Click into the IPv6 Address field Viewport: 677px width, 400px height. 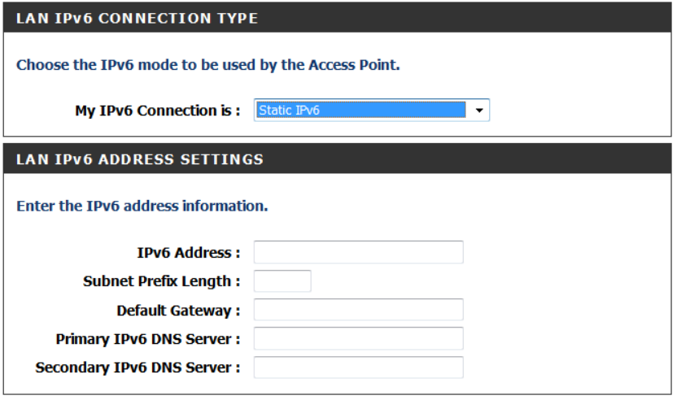click(358, 253)
